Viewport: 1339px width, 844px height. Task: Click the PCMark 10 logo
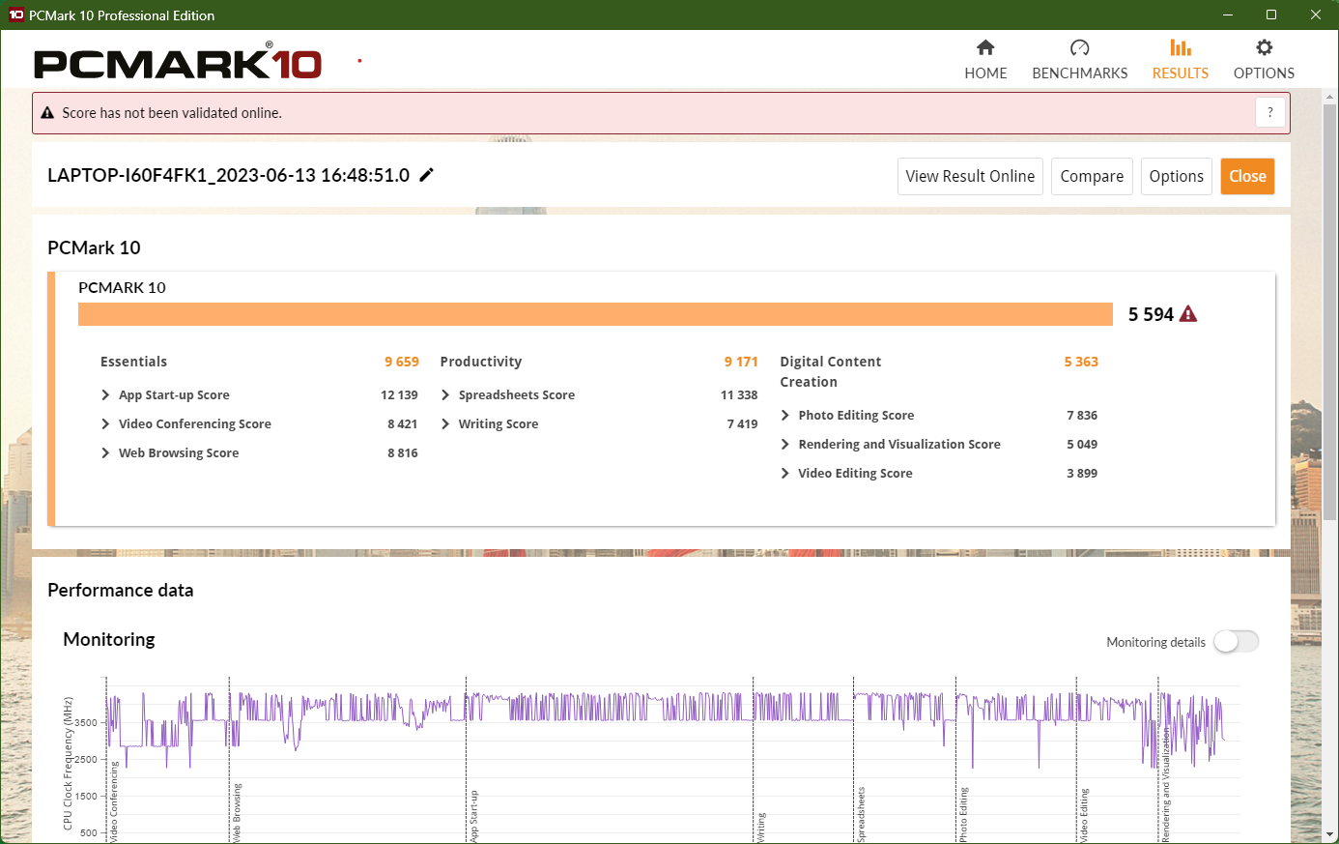point(178,62)
